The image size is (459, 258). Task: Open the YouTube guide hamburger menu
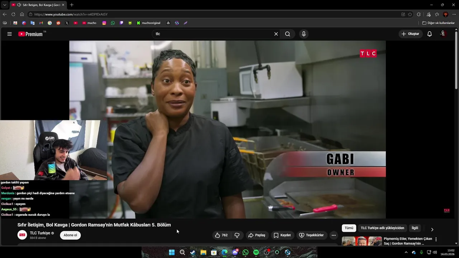tap(9, 34)
